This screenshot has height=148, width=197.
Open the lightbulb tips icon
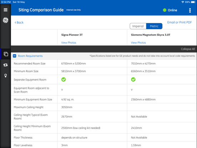point(5,75)
